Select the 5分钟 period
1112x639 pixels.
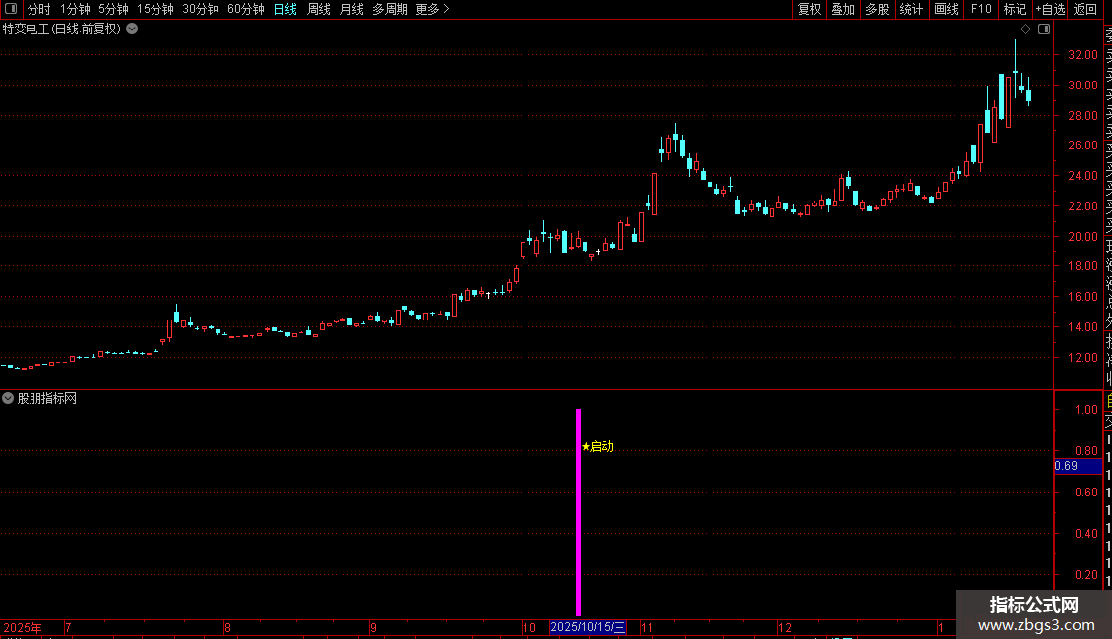(x=113, y=9)
